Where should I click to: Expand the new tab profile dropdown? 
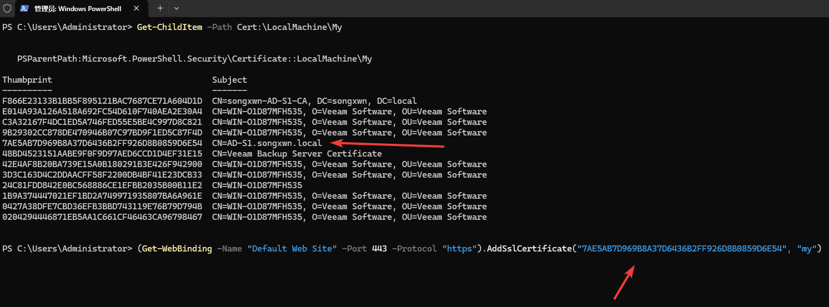[x=177, y=8]
